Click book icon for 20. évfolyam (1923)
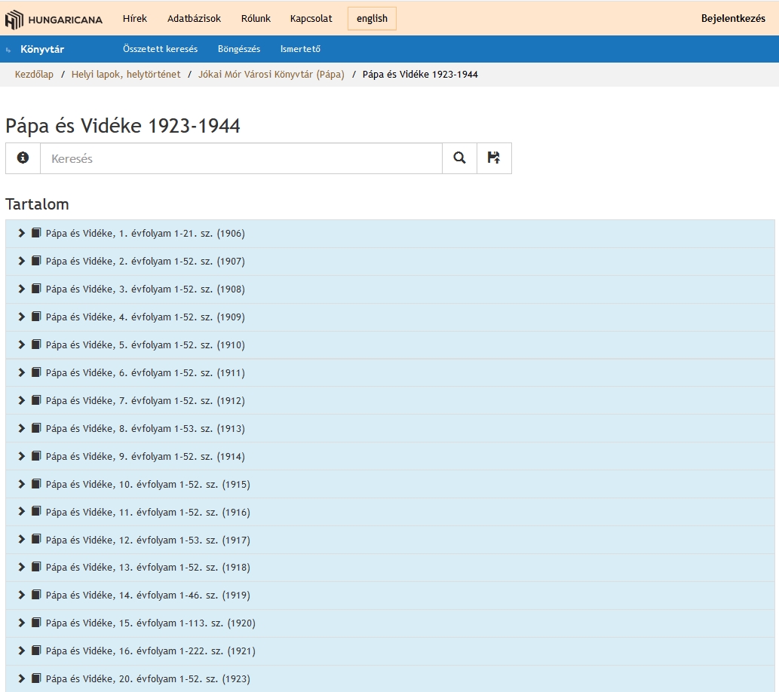Screen dimensions: 779x692 35,678
